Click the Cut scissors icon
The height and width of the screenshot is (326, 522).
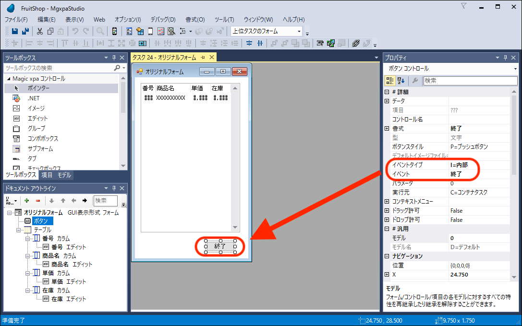pyautogui.click(x=39, y=31)
